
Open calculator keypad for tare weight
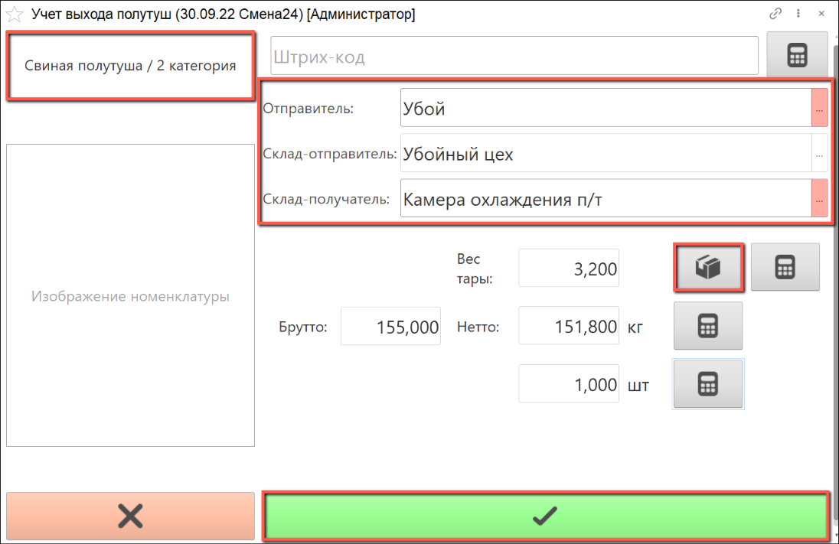click(785, 267)
